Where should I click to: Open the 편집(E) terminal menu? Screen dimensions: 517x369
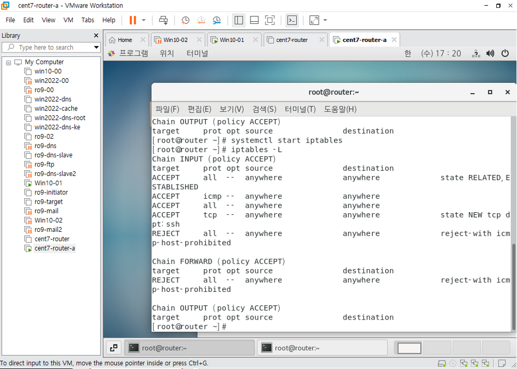[199, 110]
